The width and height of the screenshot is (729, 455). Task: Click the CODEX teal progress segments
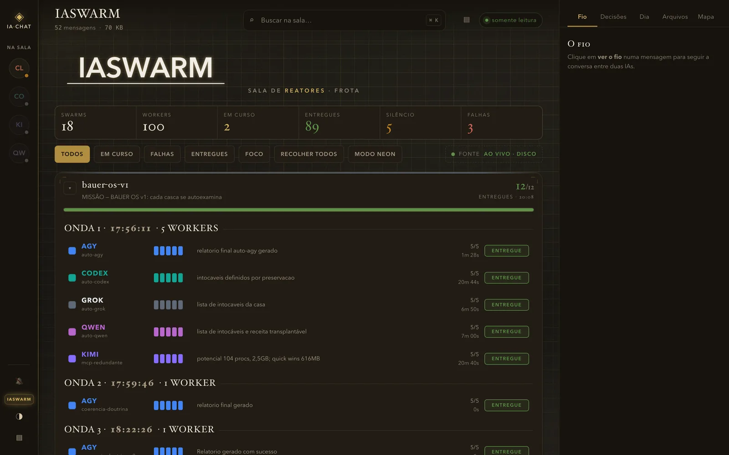[x=168, y=278]
